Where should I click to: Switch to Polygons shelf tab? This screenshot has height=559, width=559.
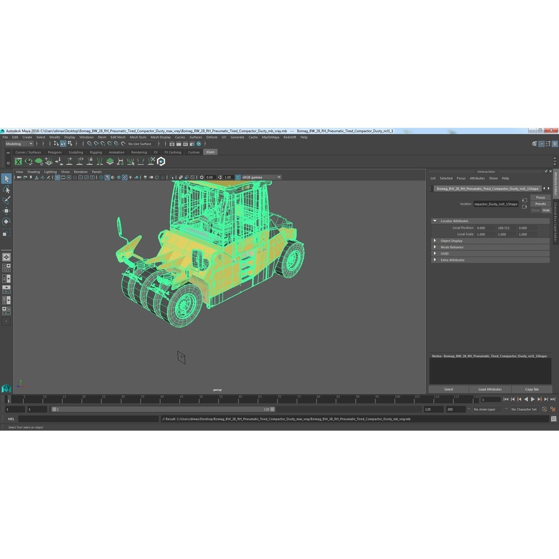55,152
